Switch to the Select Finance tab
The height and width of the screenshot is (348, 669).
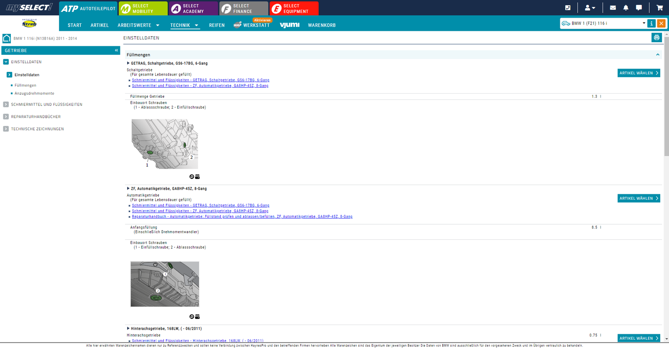(244, 8)
